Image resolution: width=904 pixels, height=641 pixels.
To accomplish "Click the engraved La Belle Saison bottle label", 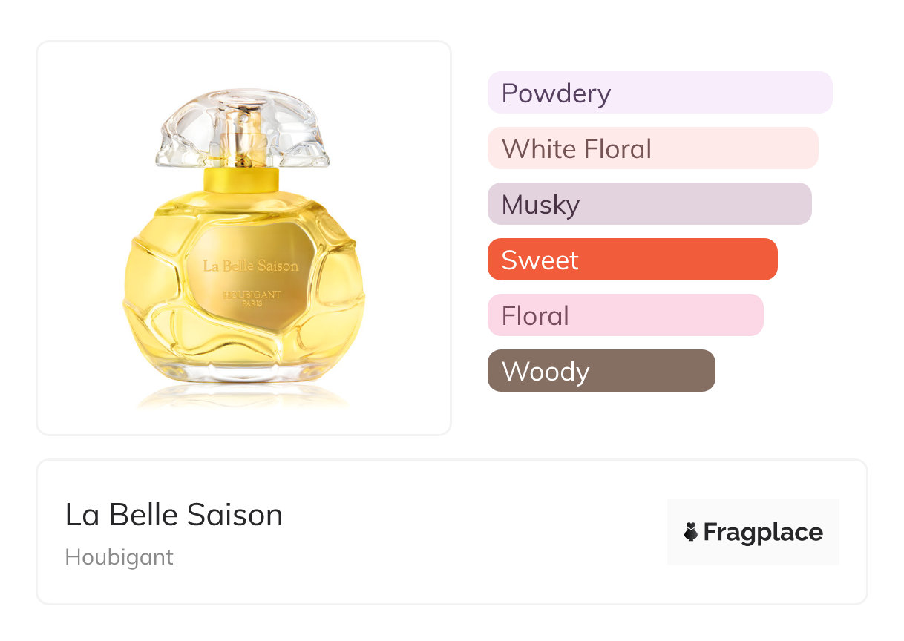I will (x=251, y=266).
